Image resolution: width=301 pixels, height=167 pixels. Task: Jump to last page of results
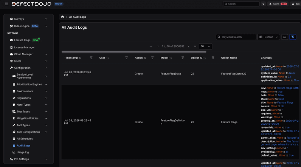point(195,46)
